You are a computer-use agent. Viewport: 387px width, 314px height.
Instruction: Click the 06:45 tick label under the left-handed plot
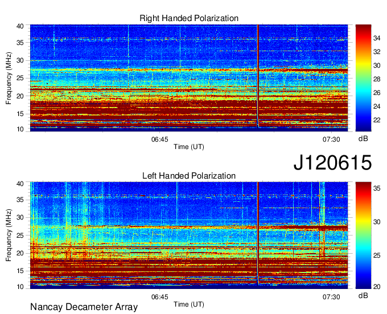coord(160,297)
